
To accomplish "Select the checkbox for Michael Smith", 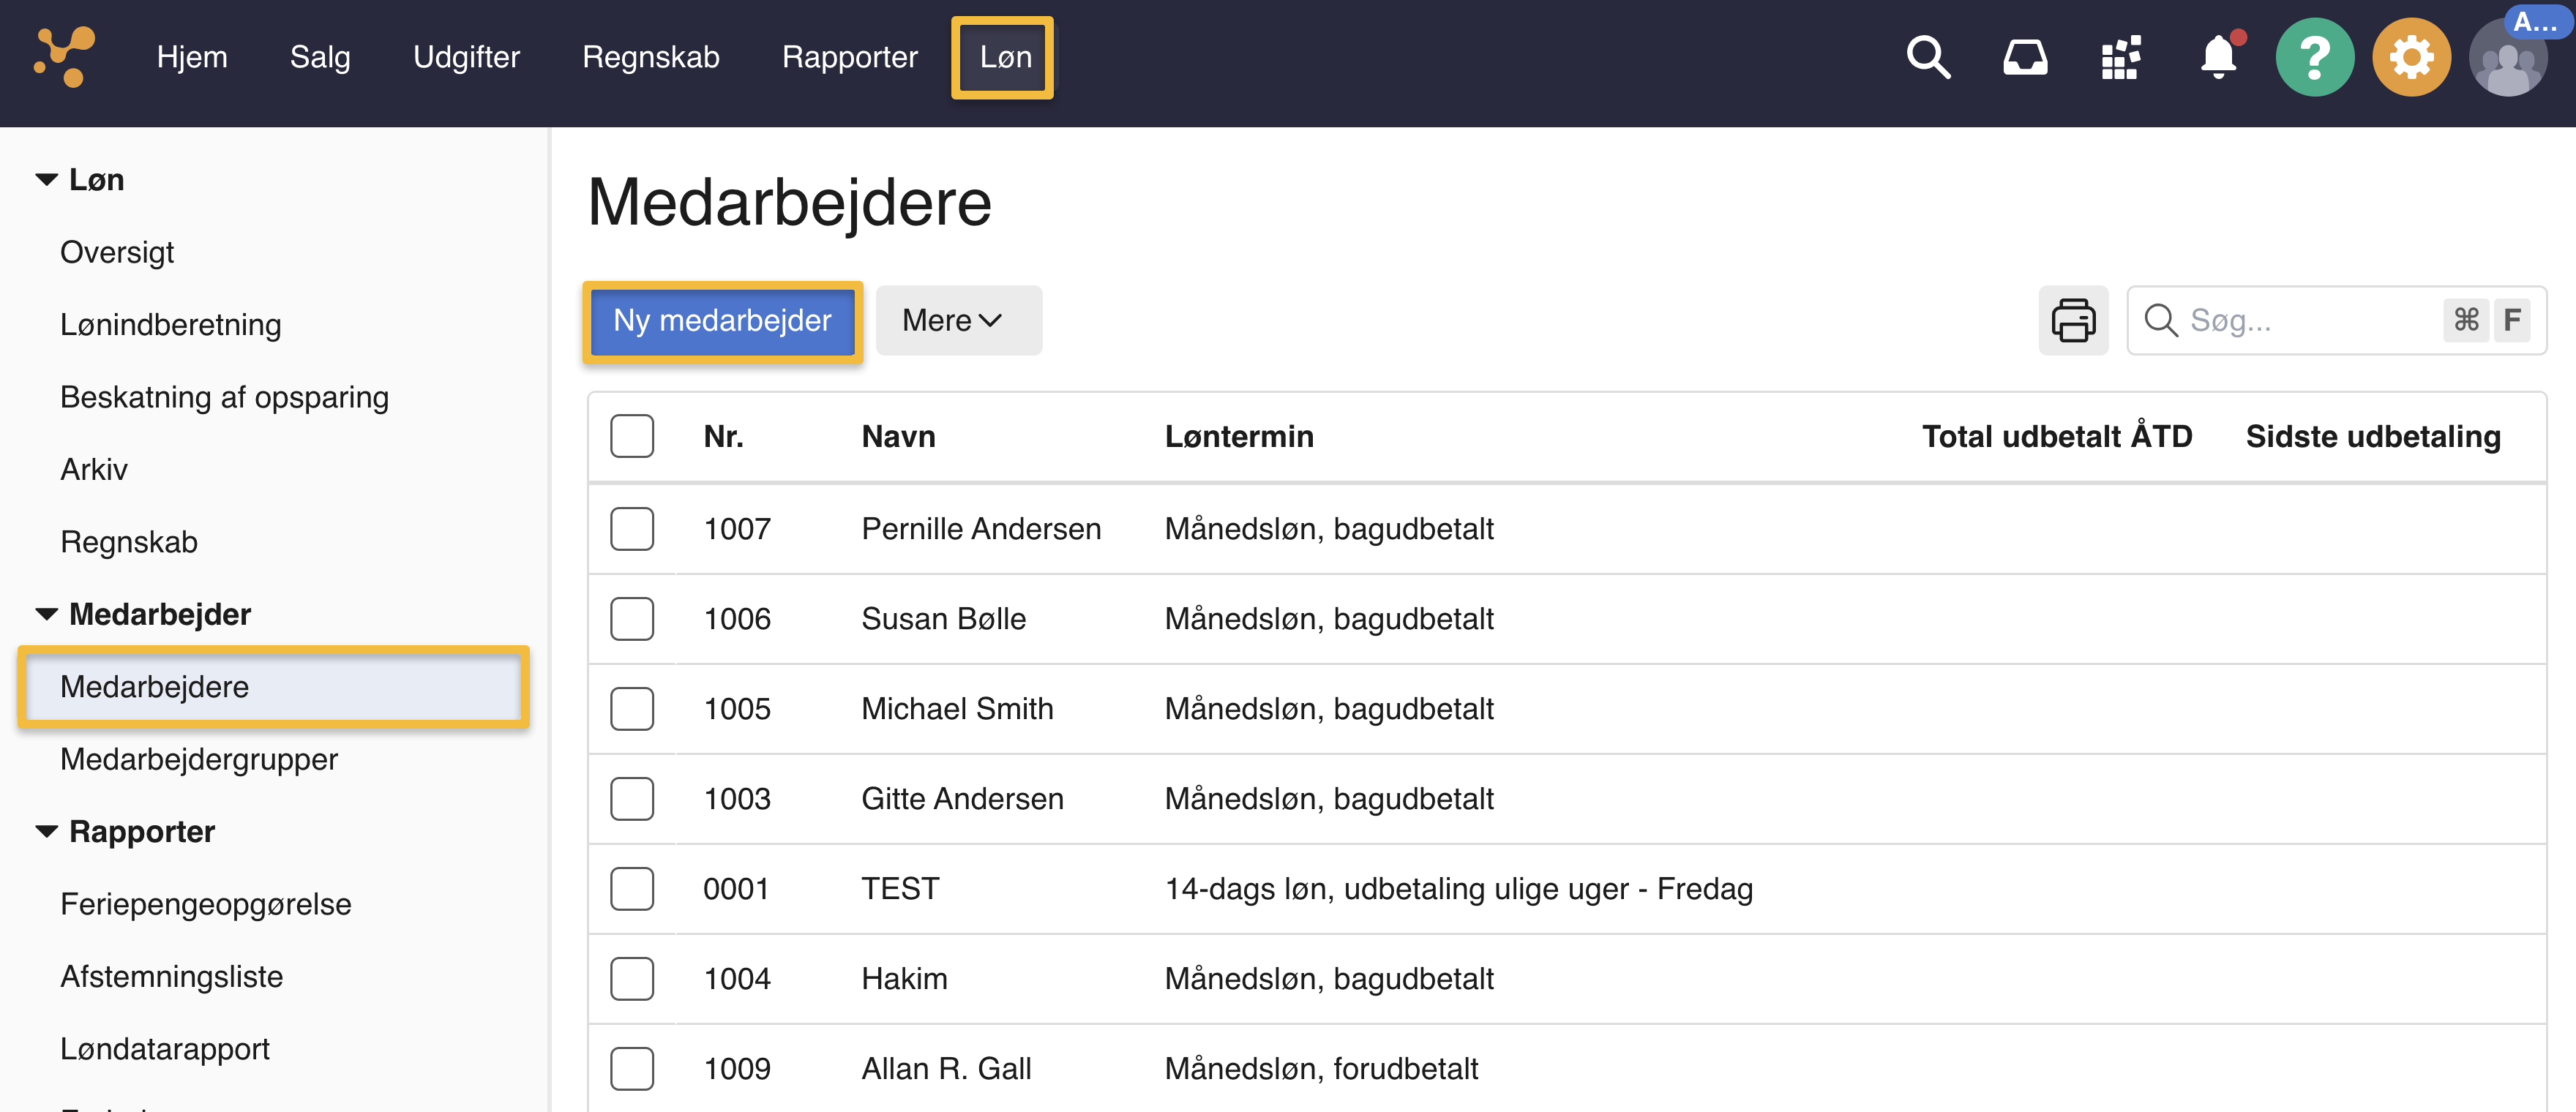I will (632, 709).
